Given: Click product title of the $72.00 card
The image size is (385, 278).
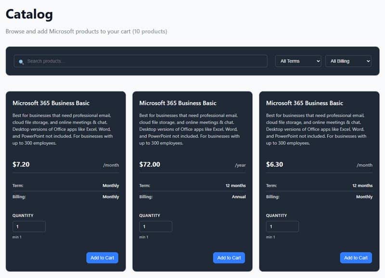Looking at the screenshot, I should click(178, 103).
